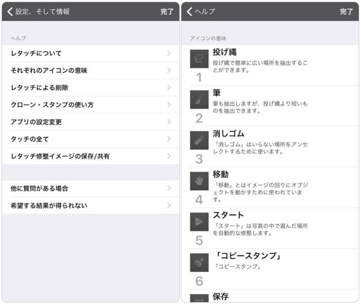This screenshot has height=304, width=361.
Task: Tap the 移動 hand icon
Action: pos(199,181)
